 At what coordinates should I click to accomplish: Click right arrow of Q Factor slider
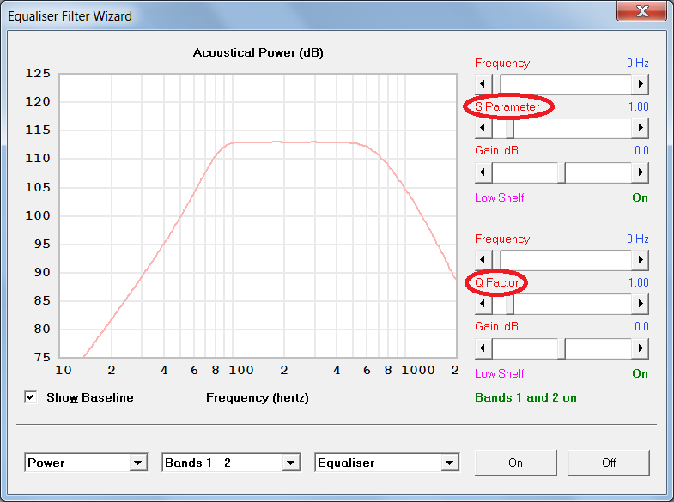click(x=640, y=304)
